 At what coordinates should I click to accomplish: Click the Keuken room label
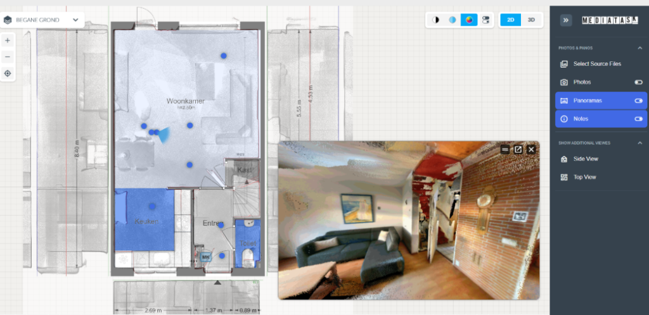(146, 221)
